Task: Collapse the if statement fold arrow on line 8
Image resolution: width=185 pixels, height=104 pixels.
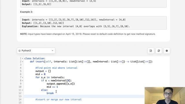Action: [x=23, y=81]
